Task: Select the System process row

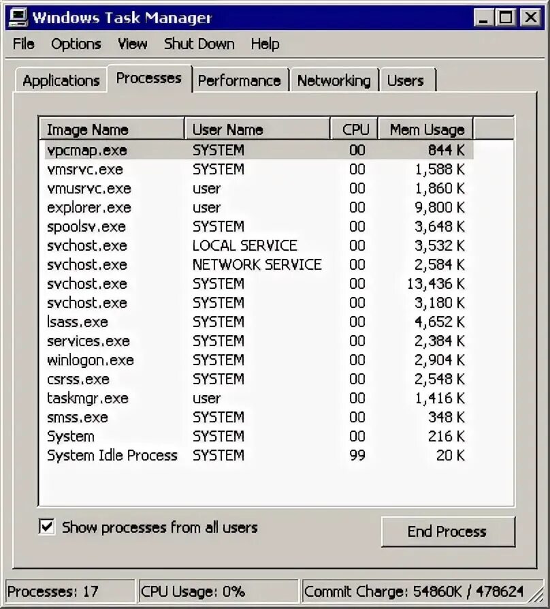Action: (259, 436)
